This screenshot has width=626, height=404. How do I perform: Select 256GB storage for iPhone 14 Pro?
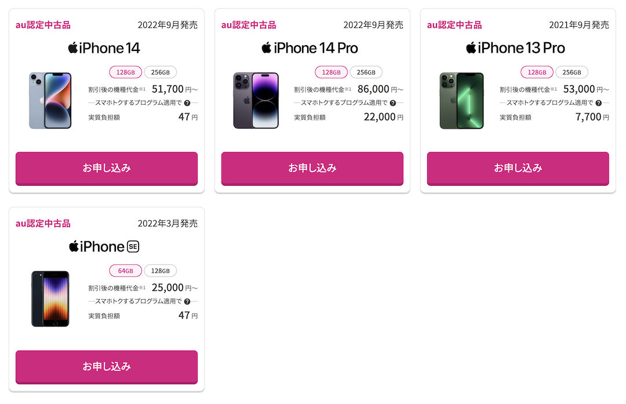click(366, 72)
